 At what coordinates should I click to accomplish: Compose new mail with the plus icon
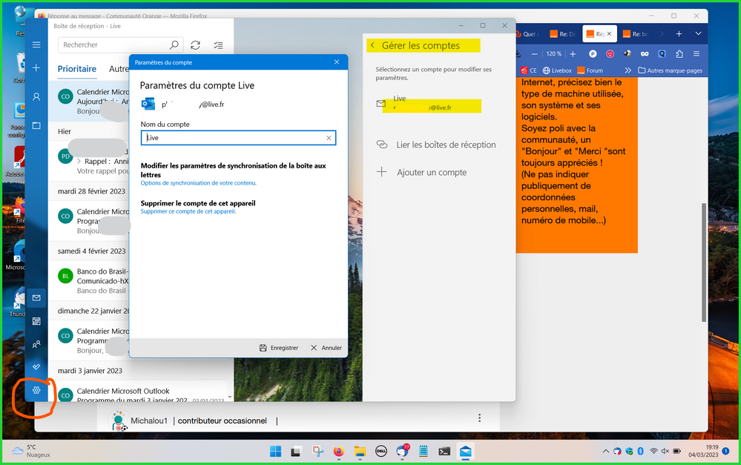pos(36,68)
